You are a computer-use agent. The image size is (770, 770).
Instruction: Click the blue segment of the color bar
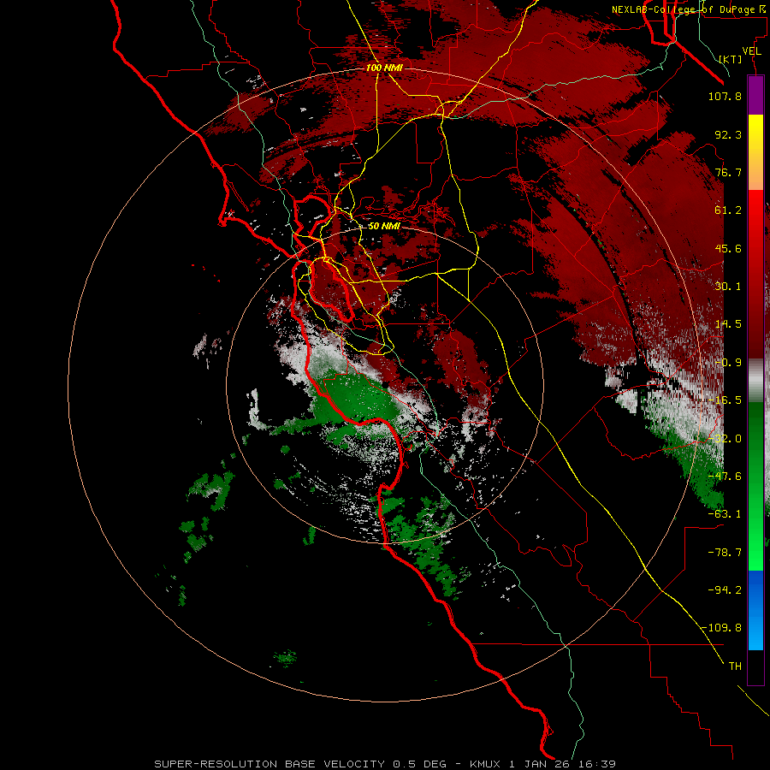[755, 610]
